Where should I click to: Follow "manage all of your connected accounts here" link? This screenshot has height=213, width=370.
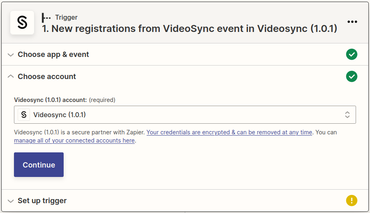74,140
